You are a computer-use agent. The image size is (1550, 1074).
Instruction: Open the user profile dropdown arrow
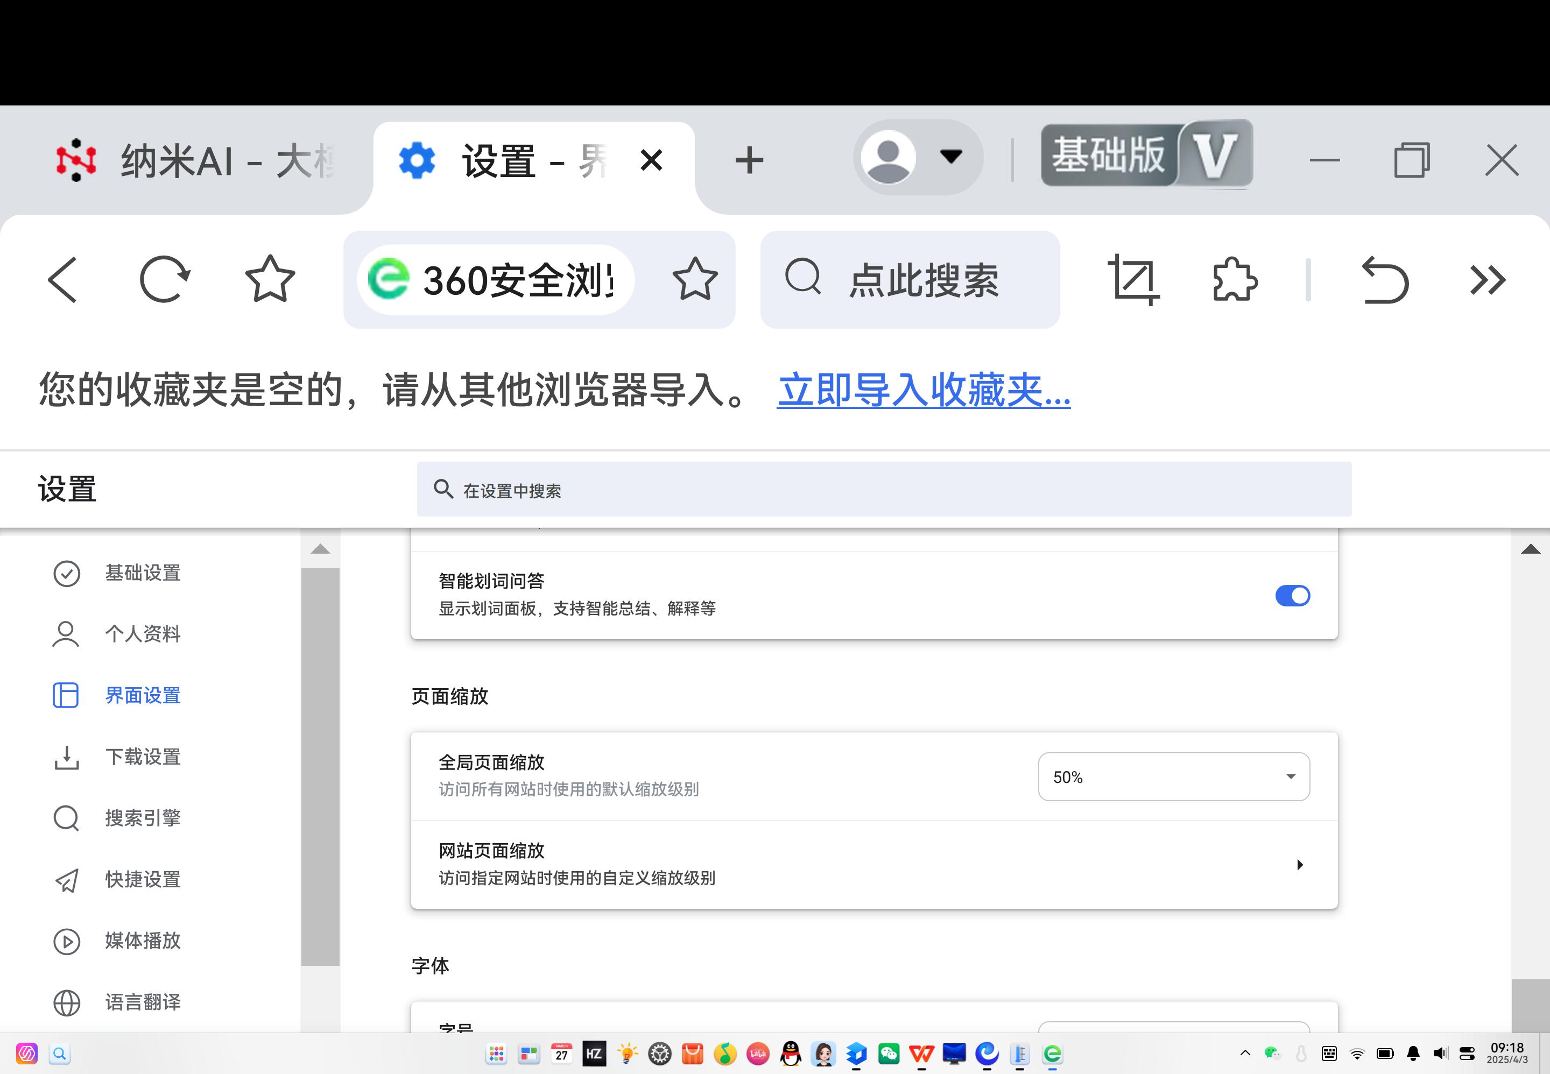tap(950, 157)
